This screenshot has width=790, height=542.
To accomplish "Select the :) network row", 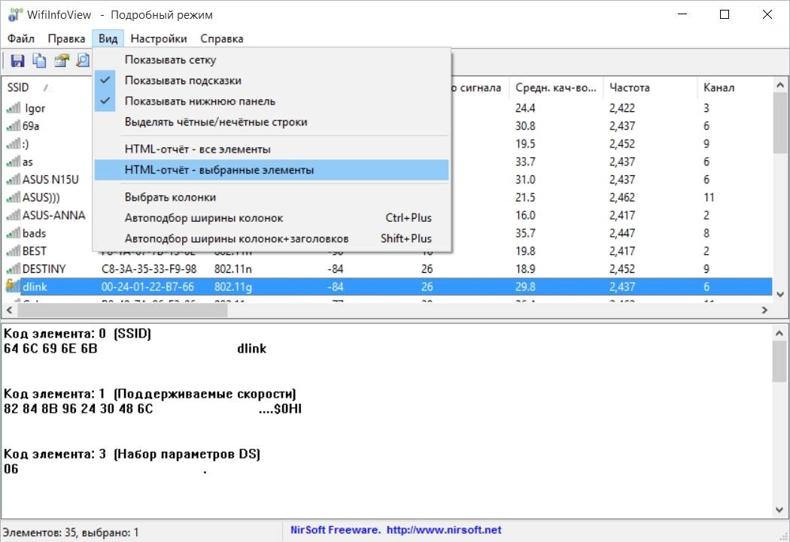I will coord(387,144).
